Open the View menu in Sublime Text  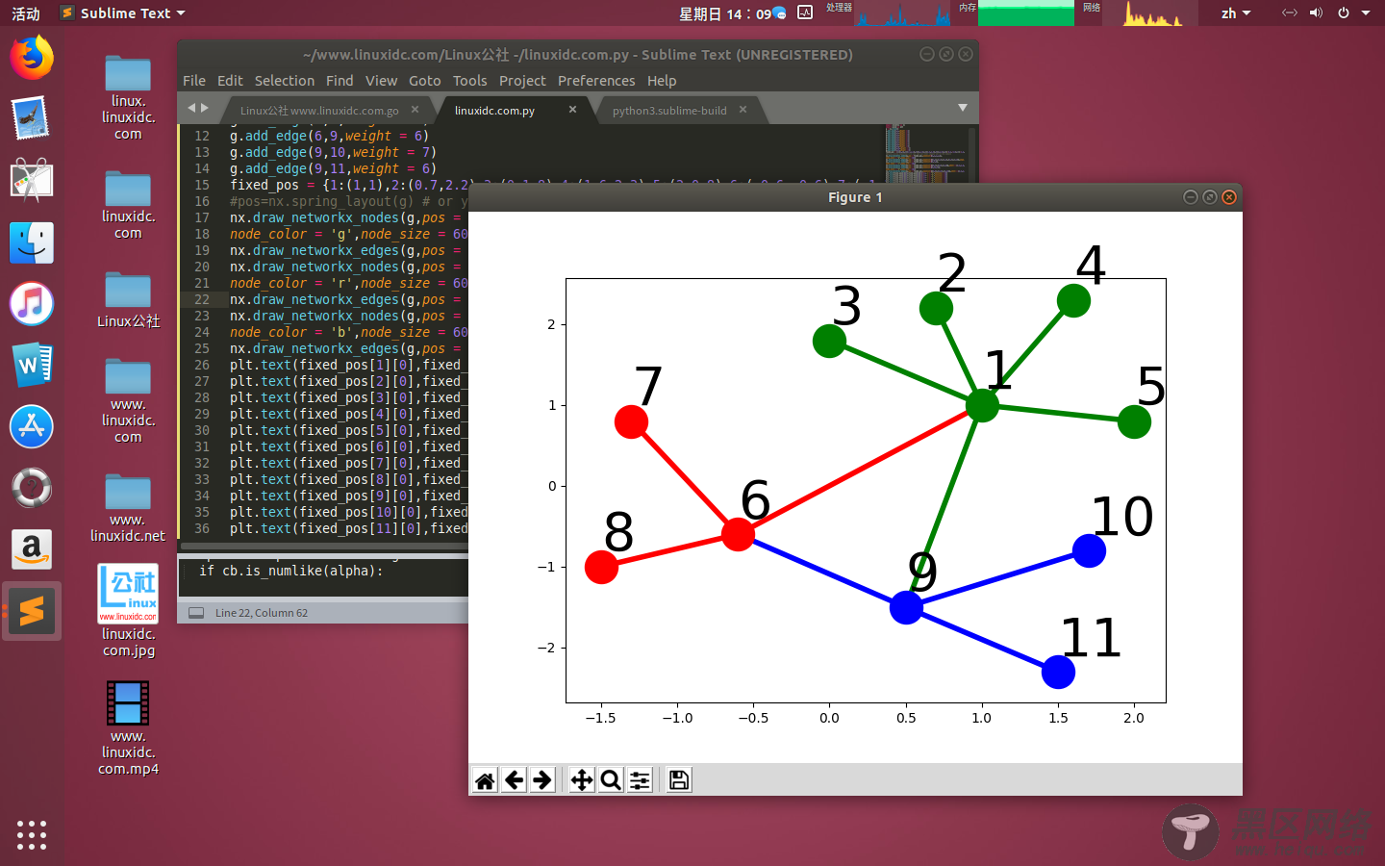tap(381, 81)
